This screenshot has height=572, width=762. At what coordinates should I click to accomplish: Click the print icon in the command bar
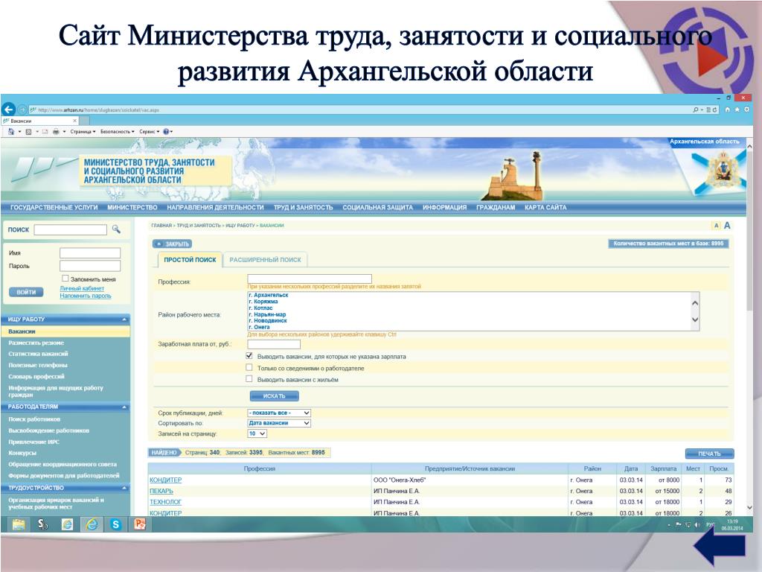[x=56, y=131]
